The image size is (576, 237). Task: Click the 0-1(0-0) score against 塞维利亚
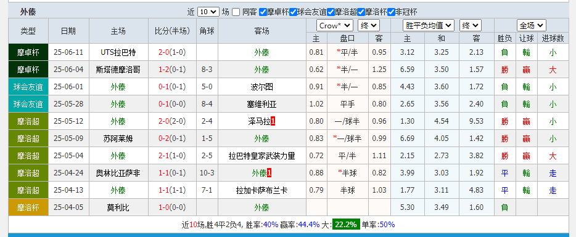click(172, 104)
